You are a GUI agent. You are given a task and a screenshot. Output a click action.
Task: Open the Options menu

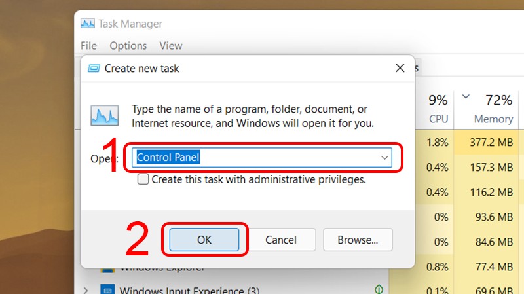[x=128, y=46]
